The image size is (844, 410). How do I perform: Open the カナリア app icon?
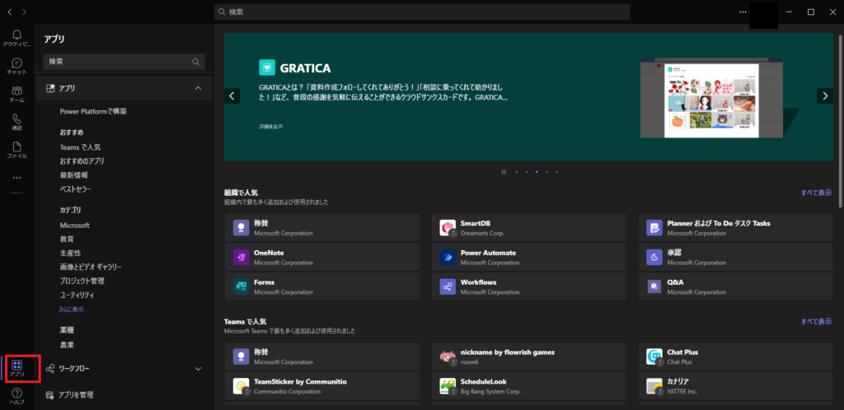(654, 386)
